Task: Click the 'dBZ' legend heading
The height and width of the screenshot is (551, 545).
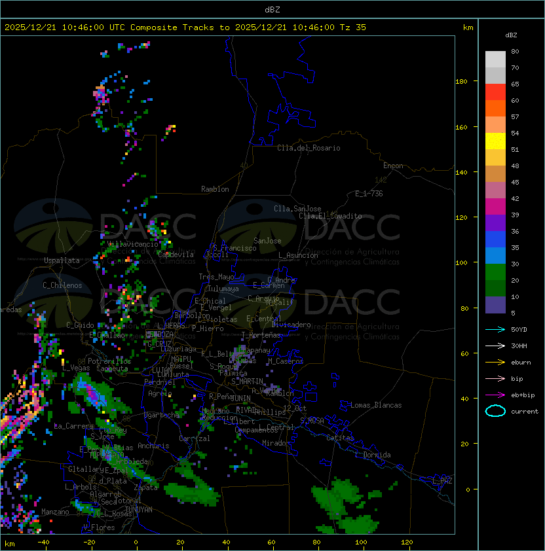Action: [511, 35]
